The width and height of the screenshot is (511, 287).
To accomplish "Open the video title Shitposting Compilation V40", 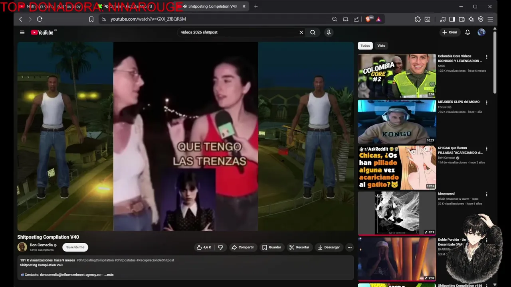I will (48, 237).
